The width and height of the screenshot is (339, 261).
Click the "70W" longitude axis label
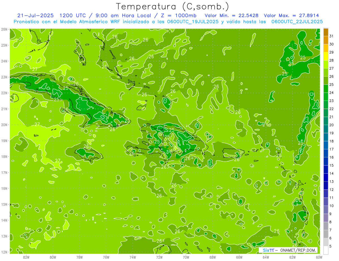[x=186, y=257]
